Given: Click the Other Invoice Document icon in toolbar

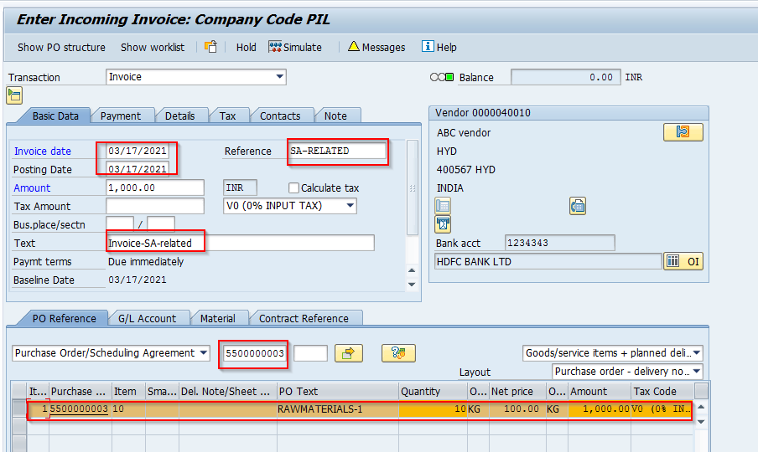Looking at the screenshot, I should [210, 47].
